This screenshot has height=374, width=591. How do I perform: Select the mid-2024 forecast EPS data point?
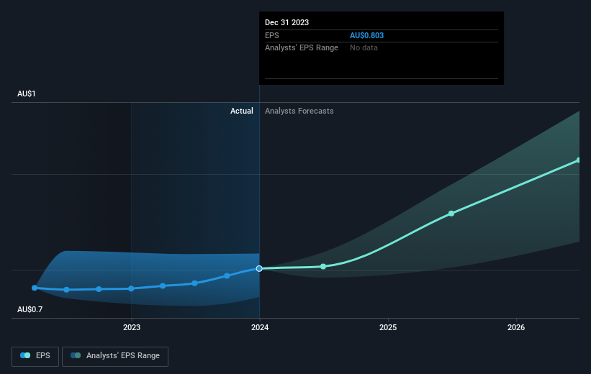(x=323, y=266)
